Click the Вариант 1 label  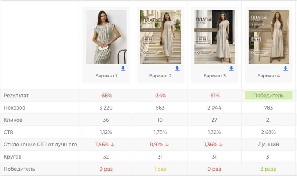[106, 76]
